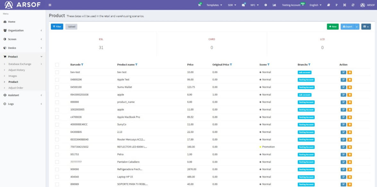Click the green New button

coord(332,27)
